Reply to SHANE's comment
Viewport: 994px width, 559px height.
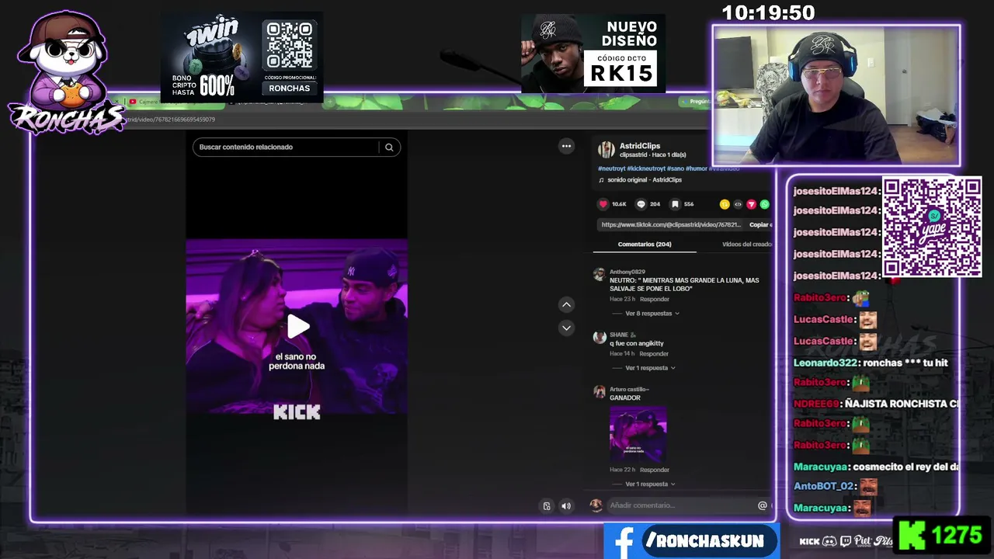pos(654,354)
